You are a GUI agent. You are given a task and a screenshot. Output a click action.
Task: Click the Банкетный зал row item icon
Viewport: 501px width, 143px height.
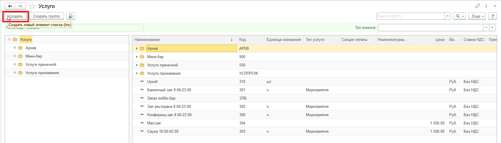pos(142,90)
